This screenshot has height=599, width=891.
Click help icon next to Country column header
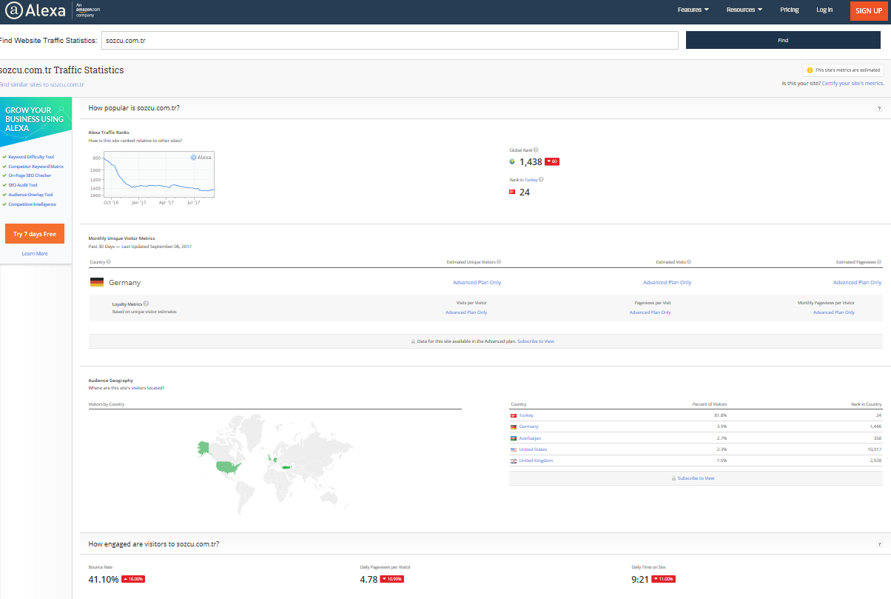pyautogui.click(x=109, y=262)
